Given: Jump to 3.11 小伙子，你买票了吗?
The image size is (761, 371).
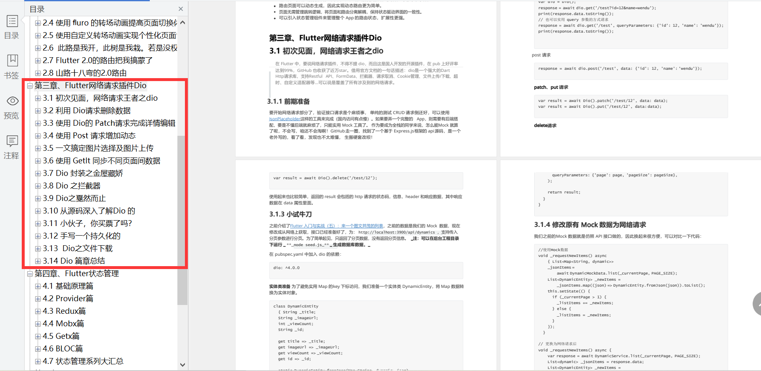Looking at the screenshot, I should (87, 224).
